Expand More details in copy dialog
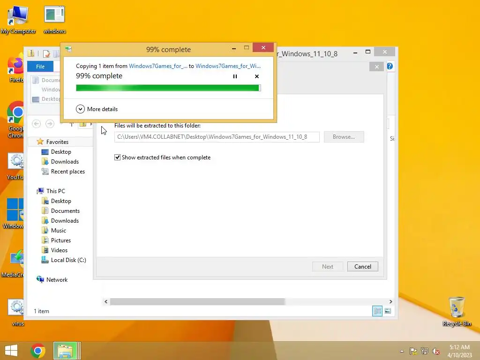The height and width of the screenshot is (360, 480). click(x=97, y=109)
